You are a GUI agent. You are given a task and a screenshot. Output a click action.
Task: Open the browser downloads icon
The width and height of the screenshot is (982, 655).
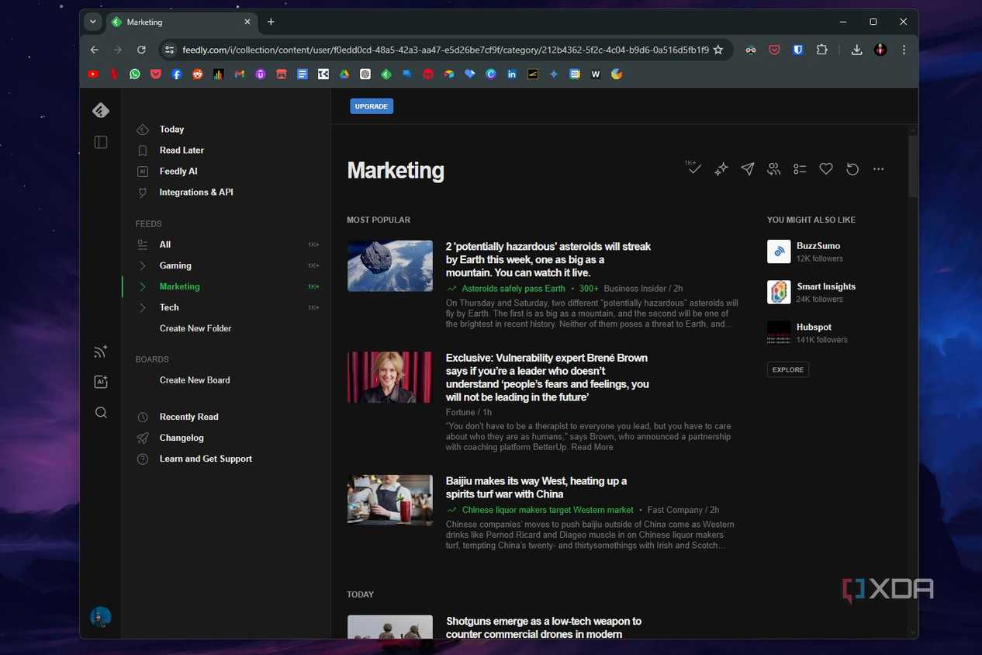point(856,50)
